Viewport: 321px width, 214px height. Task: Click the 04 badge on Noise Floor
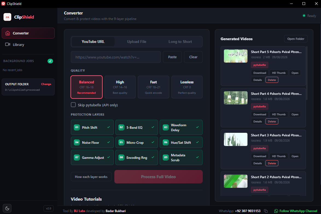77,142
